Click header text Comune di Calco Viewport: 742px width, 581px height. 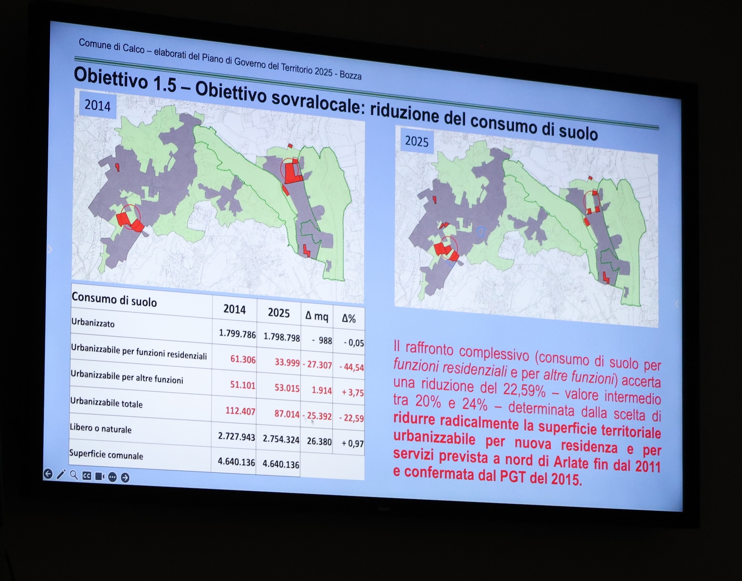(x=111, y=47)
